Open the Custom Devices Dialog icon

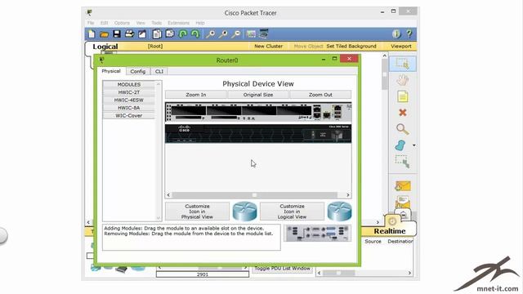[x=264, y=34]
